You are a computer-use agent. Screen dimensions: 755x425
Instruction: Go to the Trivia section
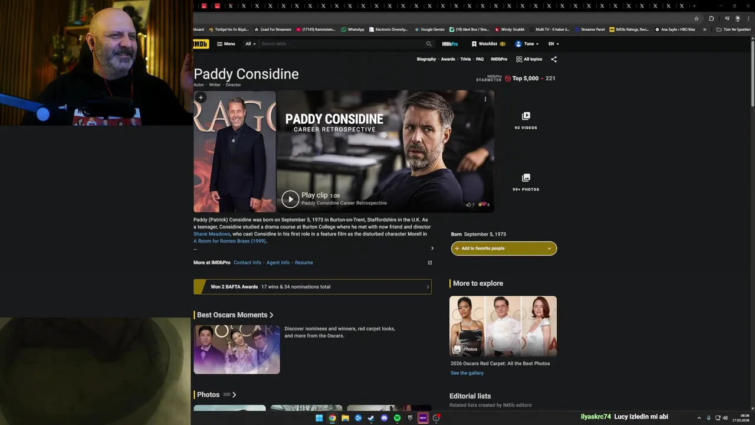click(x=465, y=59)
